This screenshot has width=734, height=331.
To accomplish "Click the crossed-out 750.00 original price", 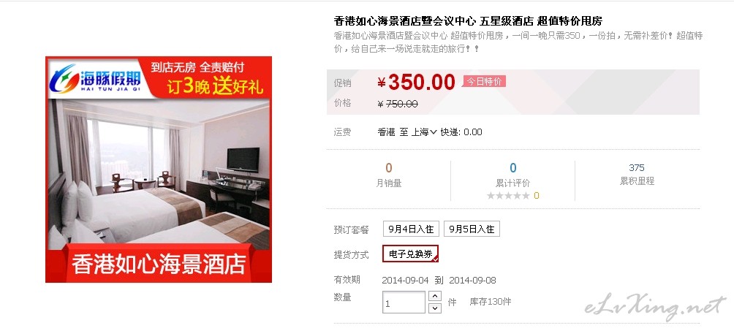I will (401, 104).
